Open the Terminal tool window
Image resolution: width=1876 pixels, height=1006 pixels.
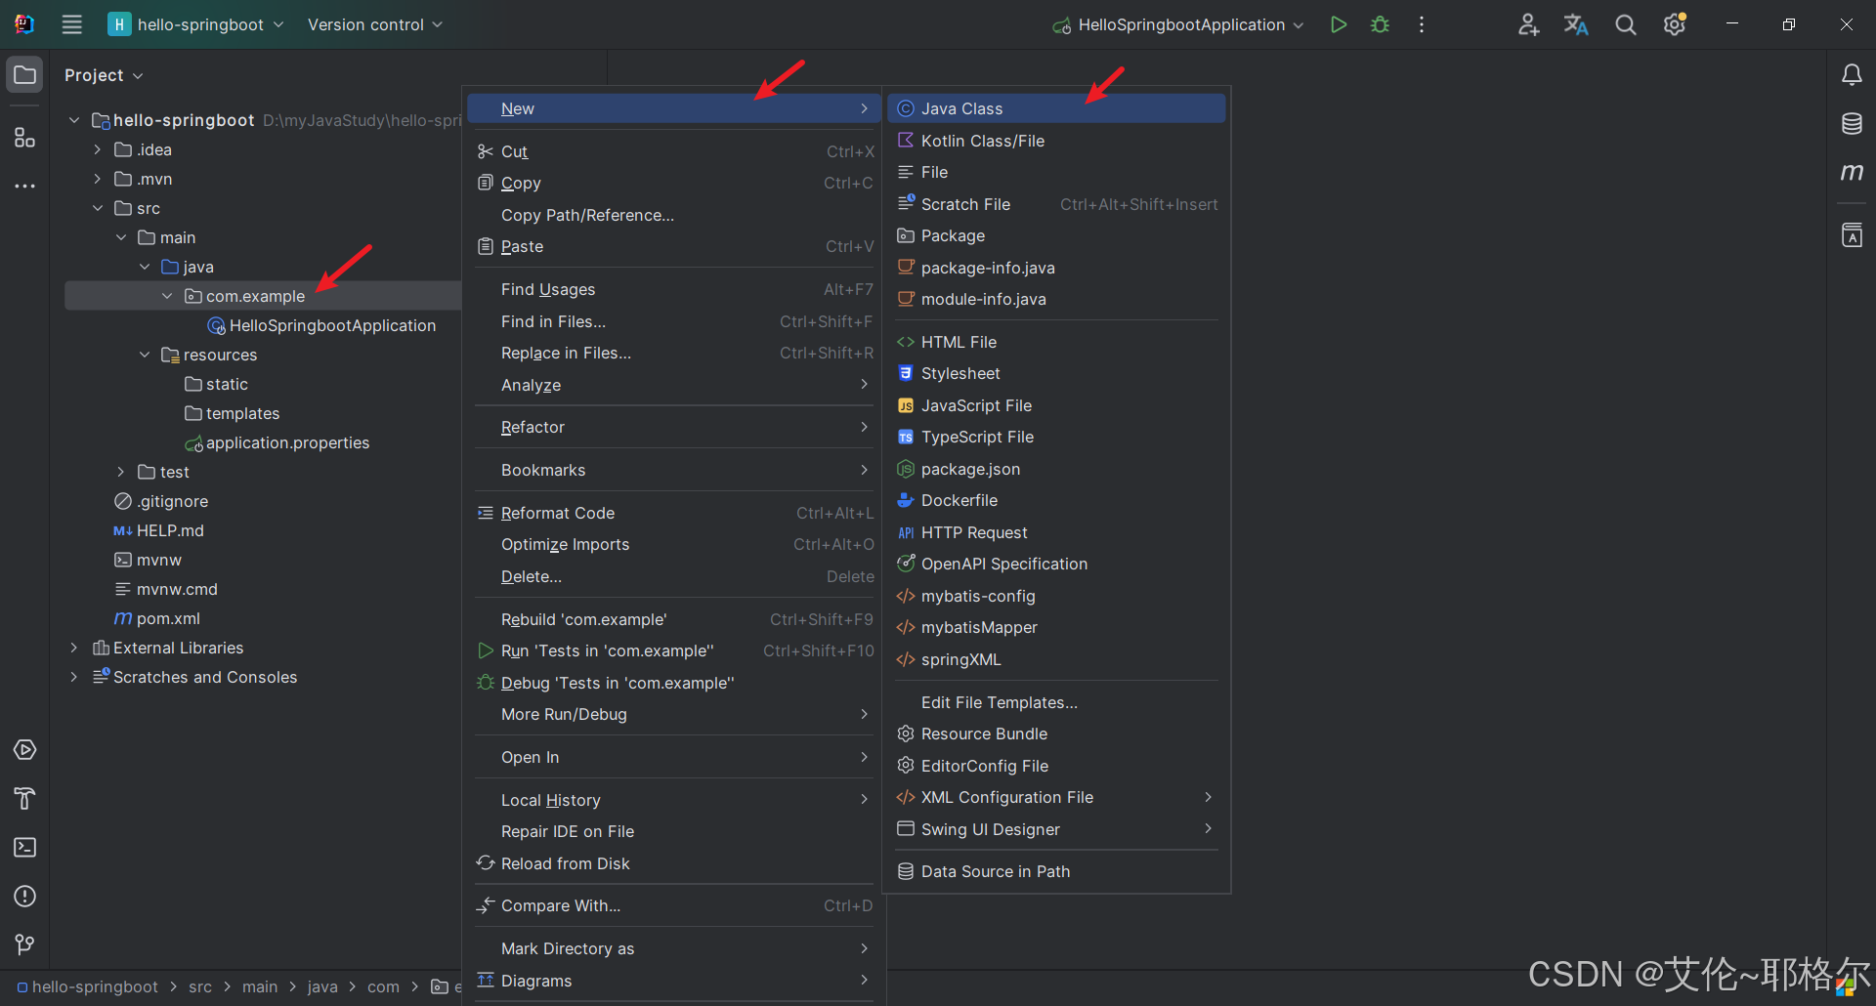pos(24,848)
